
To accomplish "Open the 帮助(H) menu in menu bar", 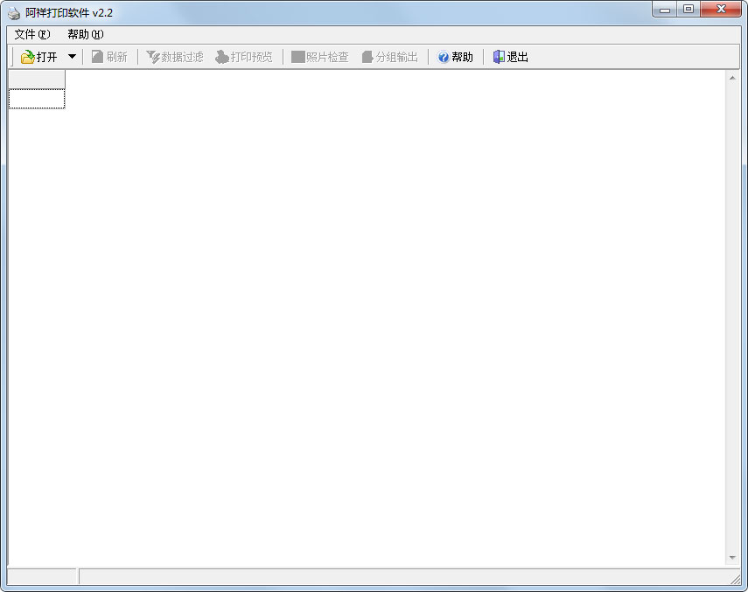I will point(85,34).
